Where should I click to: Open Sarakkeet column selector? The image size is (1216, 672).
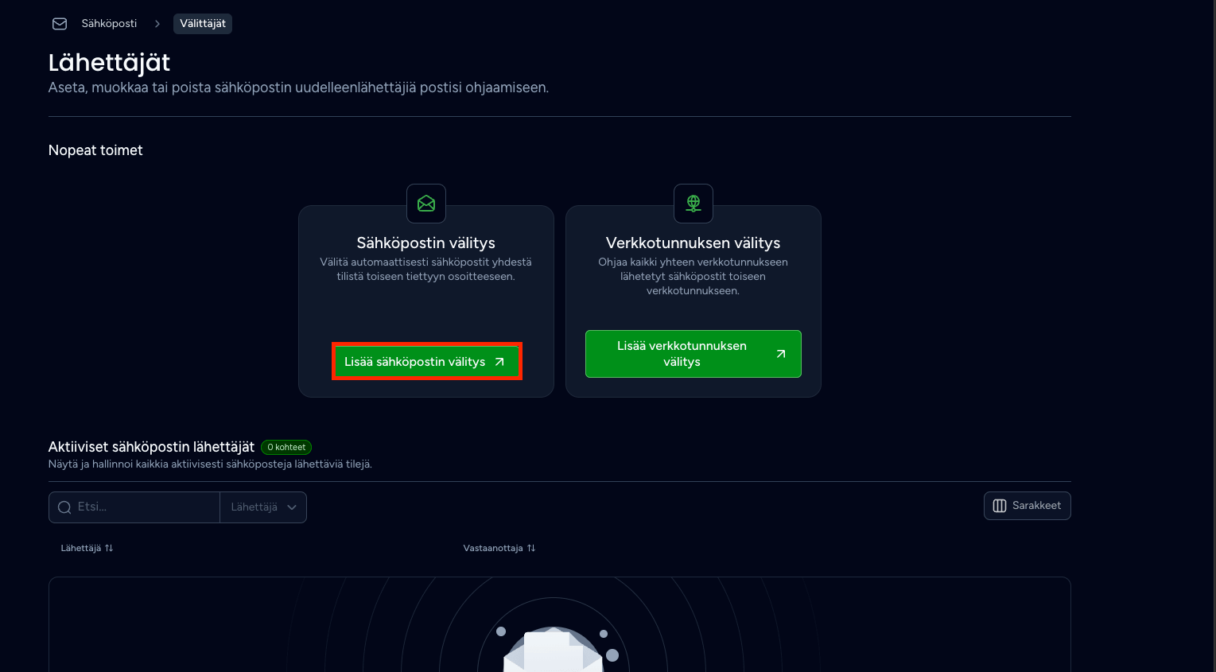(1028, 506)
